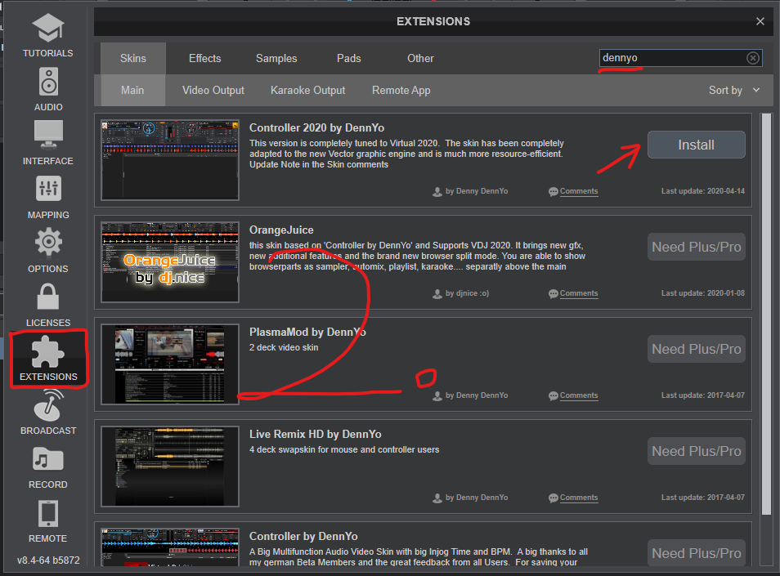Click the Live Remix HD comments bubble icon
This screenshot has height=576, width=780.
tap(554, 498)
